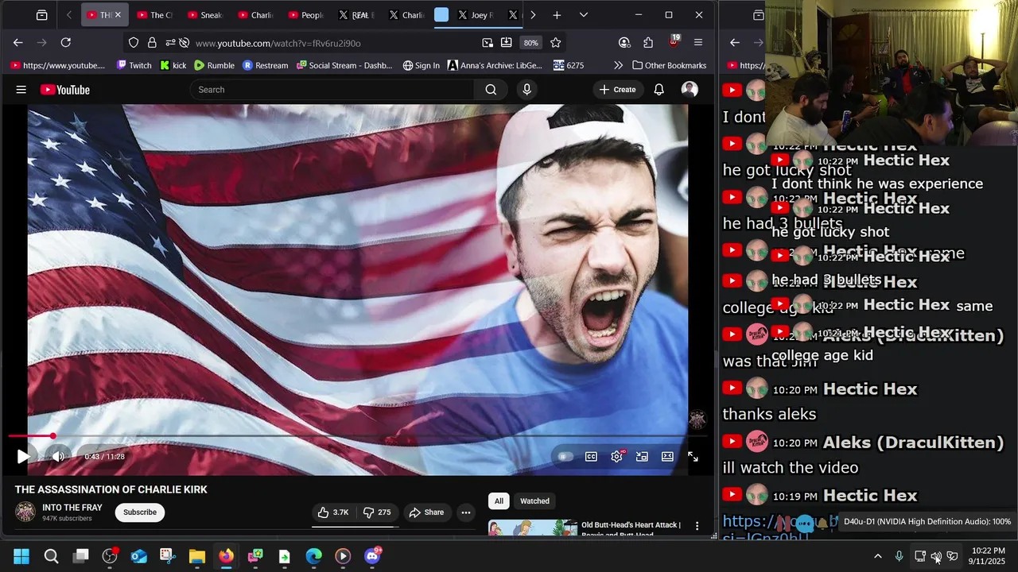The width and height of the screenshot is (1018, 572).
Task: Open the Restream bookmark
Action: pyautogui.click(x=266, y=65)
